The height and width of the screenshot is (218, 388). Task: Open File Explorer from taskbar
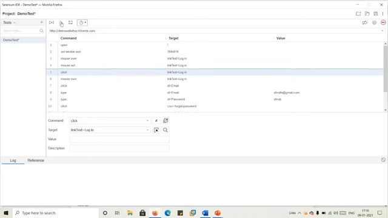point(130,213)
